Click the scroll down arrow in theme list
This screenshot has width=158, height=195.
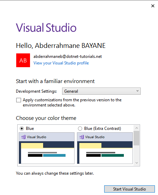click(x=137, y=163)
